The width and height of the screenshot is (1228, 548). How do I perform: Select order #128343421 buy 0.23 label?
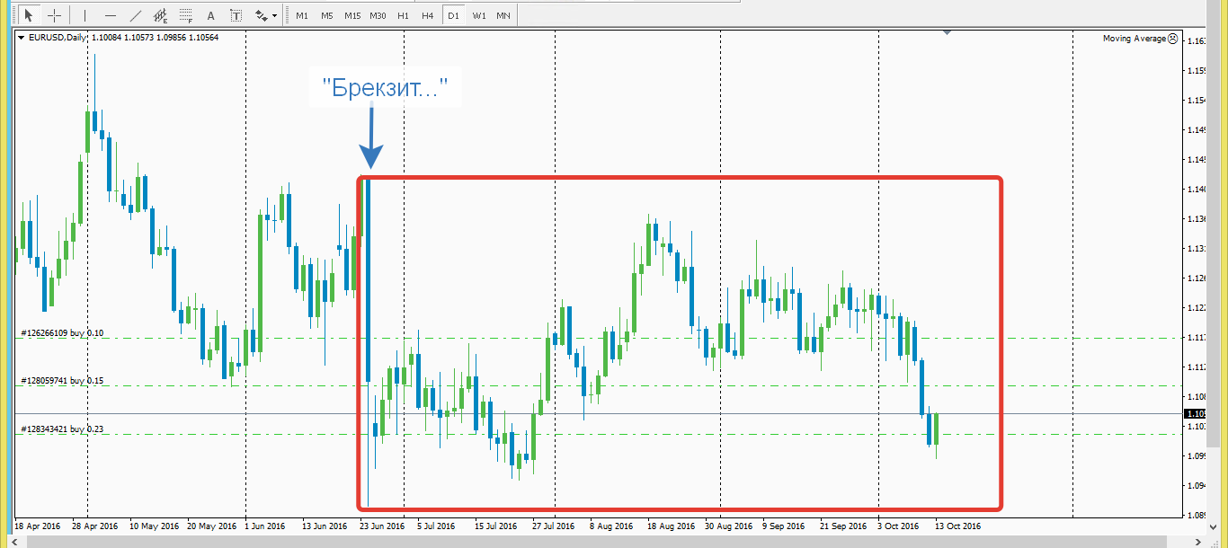[x=62, y=429]
